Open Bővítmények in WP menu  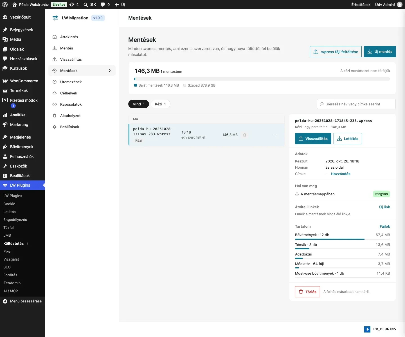[x=22, y=147]
